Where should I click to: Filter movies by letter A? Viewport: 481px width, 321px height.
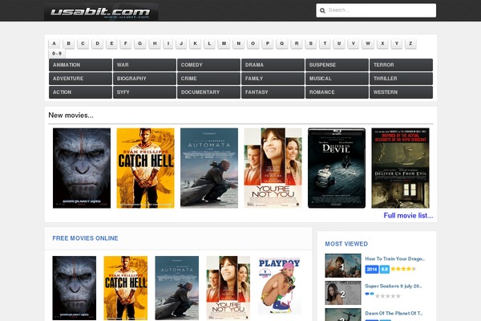click(55, 43)
